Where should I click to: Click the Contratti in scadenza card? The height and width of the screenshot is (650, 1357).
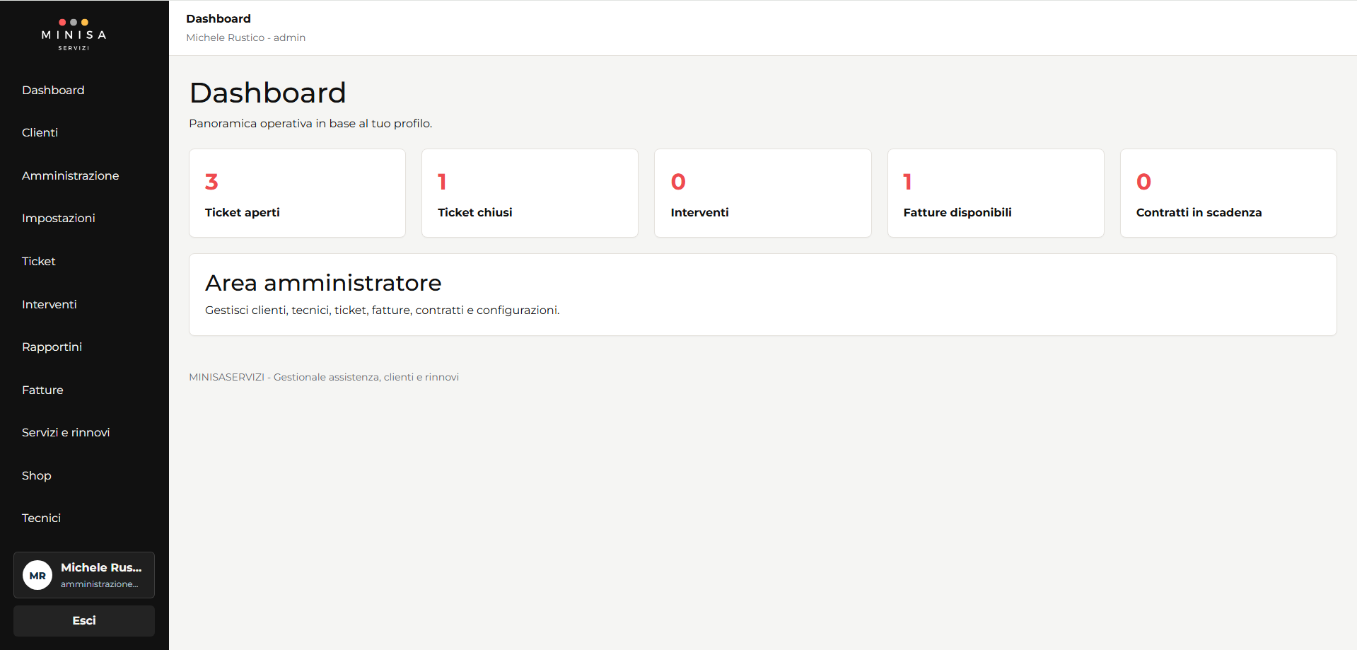[1228, 193]
